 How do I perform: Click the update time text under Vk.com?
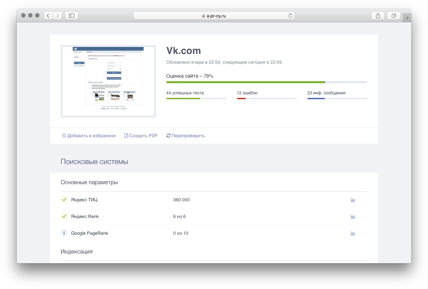[224, 62]
